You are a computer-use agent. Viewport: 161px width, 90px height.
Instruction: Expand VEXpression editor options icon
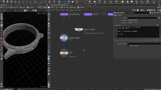157,25
